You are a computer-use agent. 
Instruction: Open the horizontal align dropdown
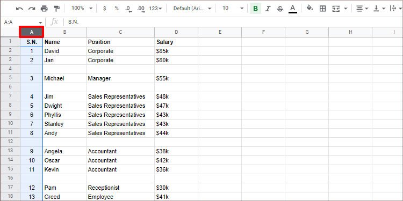tap(362, 9)
